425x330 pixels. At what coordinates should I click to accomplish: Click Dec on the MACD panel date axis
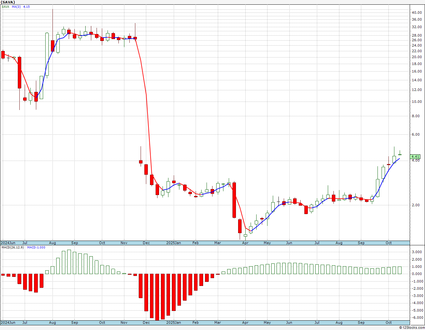coord(146,322)
